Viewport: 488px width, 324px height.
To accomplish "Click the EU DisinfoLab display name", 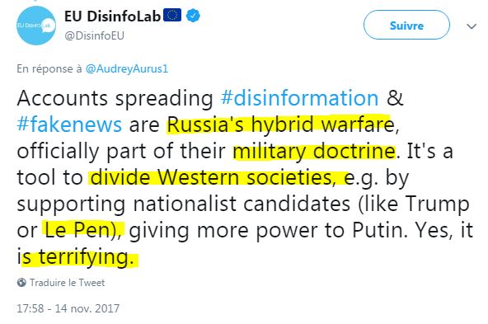I will (x=112, y=16).
